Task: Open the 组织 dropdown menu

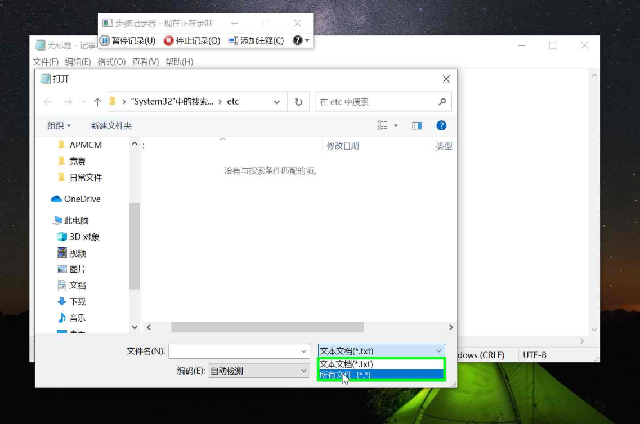Action: pyautogui.click(x=58, y=125)
